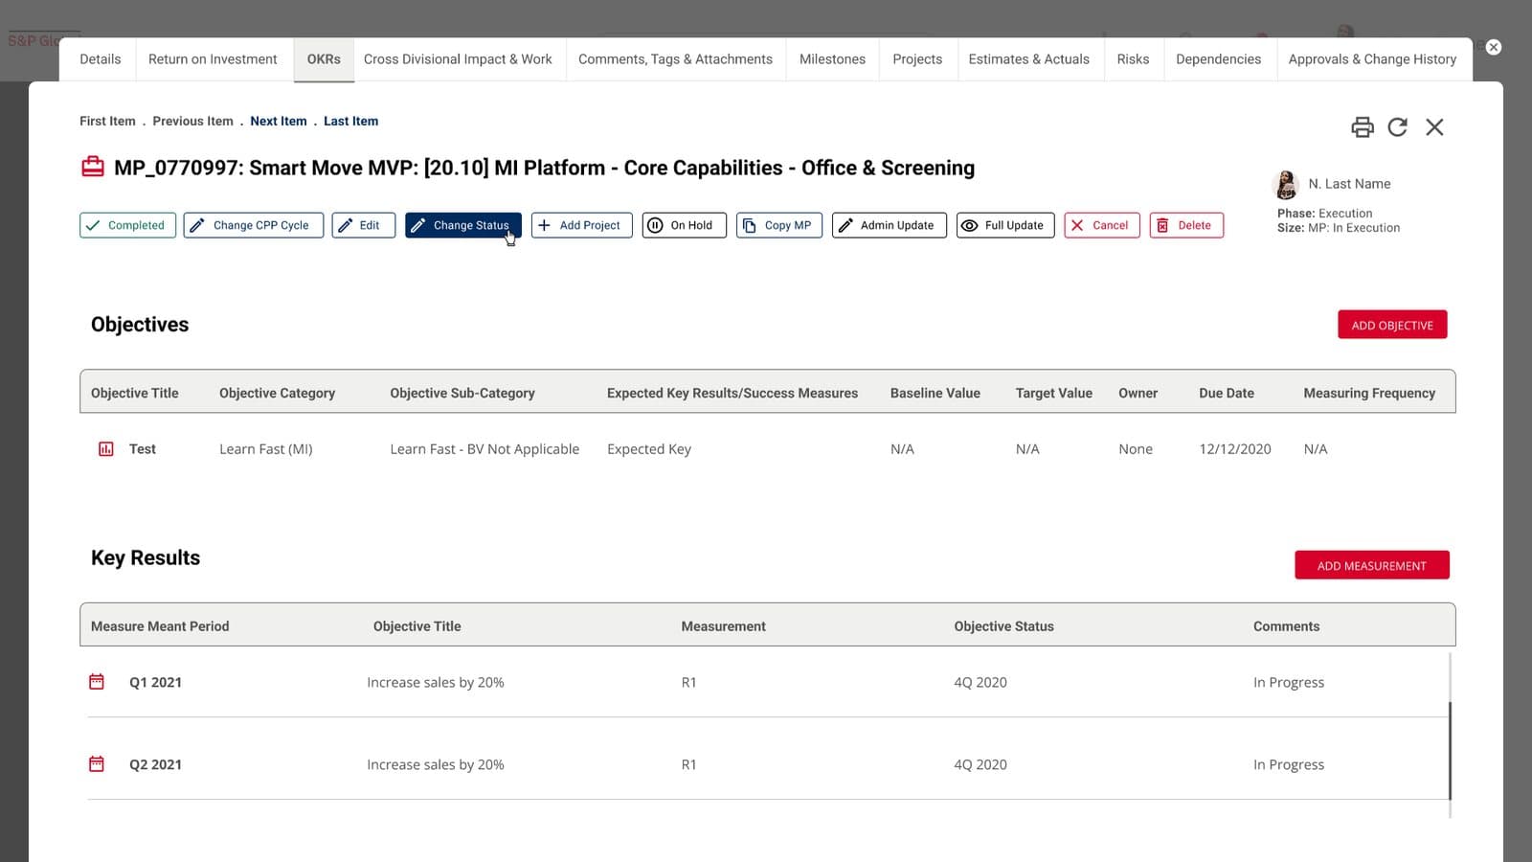
Task: Open the Risks tab
Action: (1133, 59)
